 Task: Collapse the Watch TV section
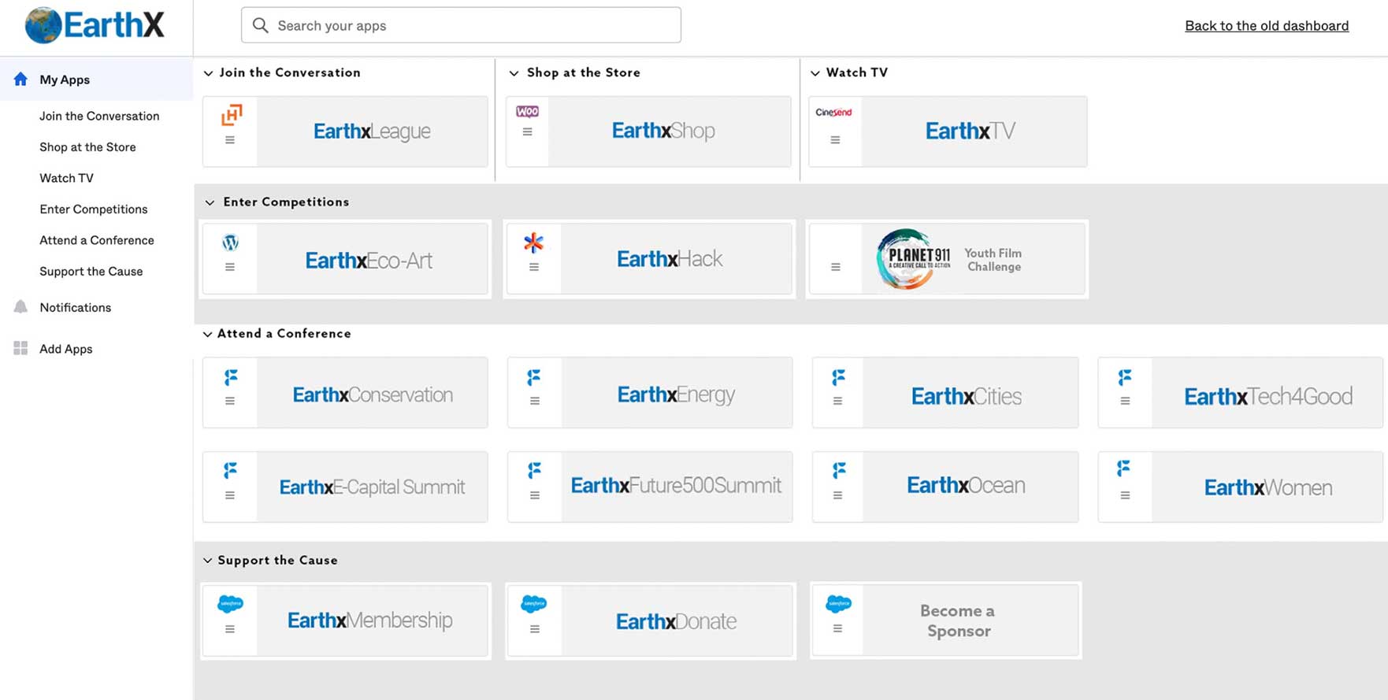(x=815, y=73)
